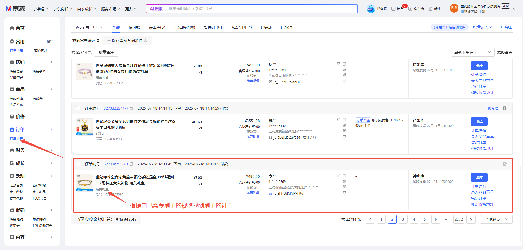The width and height of the screenshot is (523, 250).
Task: Open the 消息 messages icon with badge 58
Action: pyautogui.click(x=393, y=9)
